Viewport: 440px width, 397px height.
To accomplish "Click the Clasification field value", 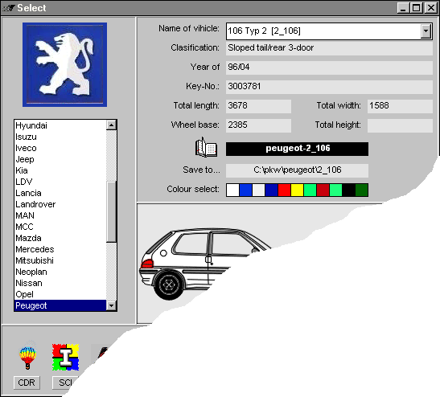I will [x=329, y=48].
